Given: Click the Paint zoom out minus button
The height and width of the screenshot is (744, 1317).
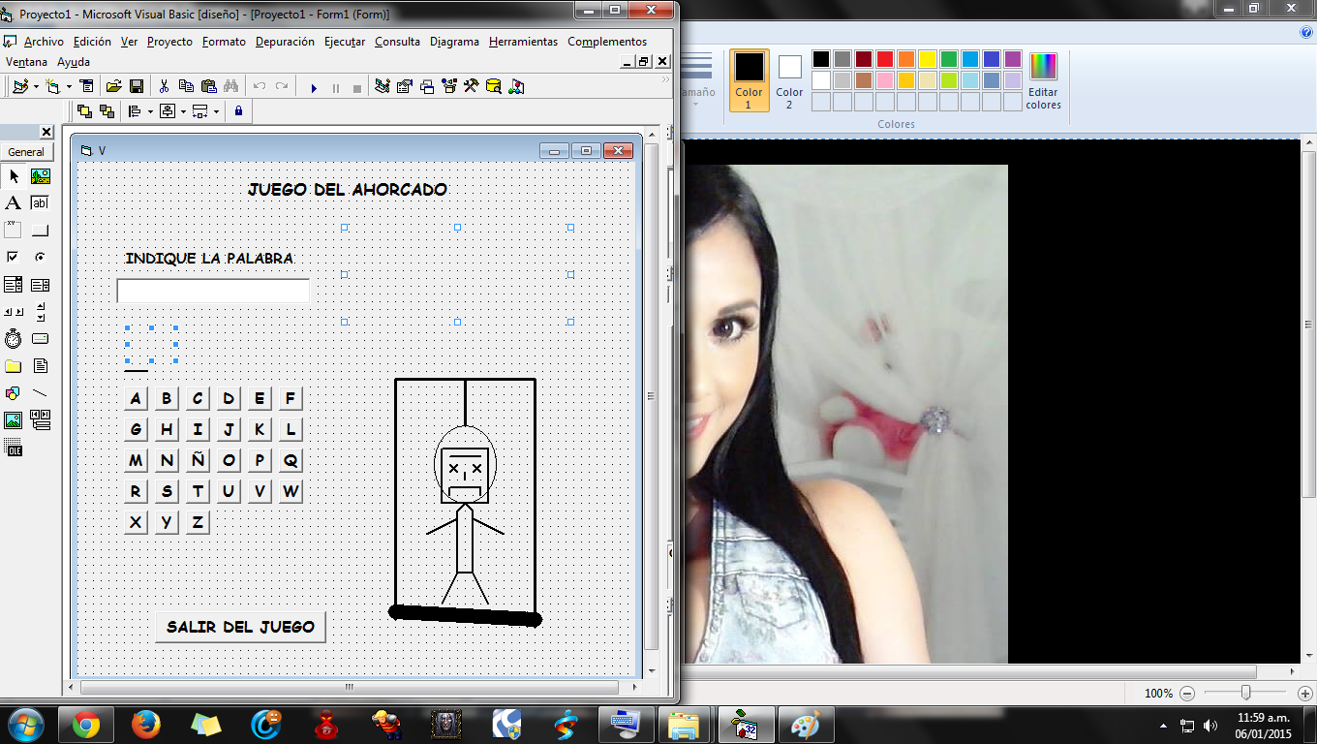Looking at the screenshot, I should pos(1187,694).
